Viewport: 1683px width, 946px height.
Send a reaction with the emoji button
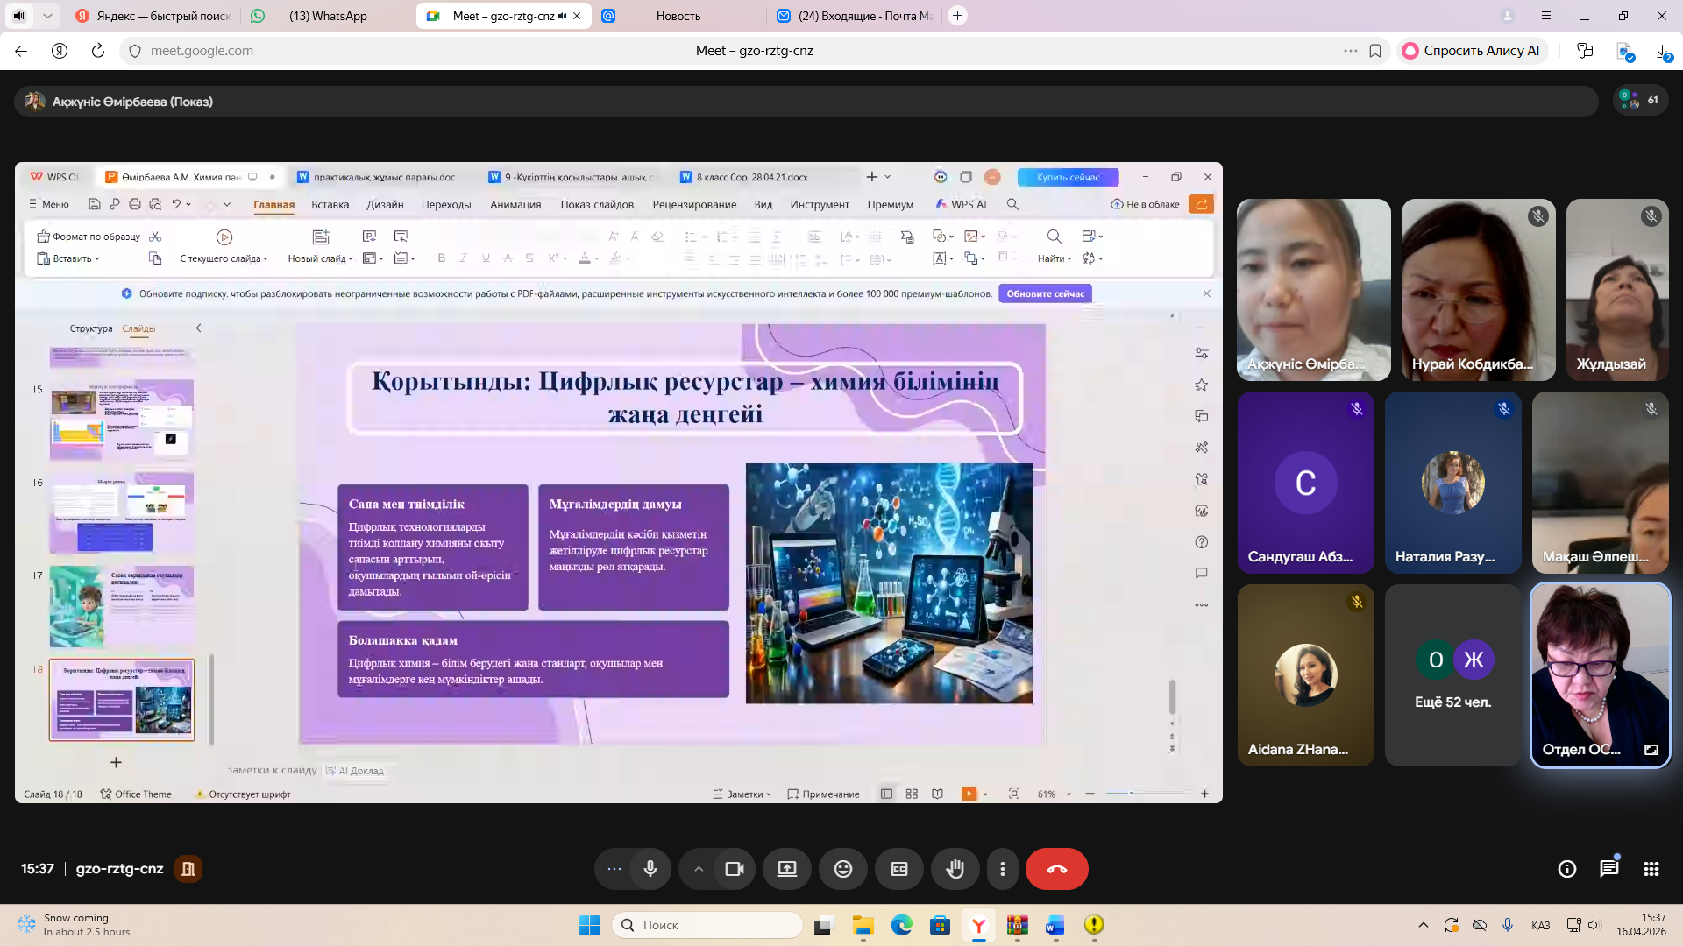842,869
